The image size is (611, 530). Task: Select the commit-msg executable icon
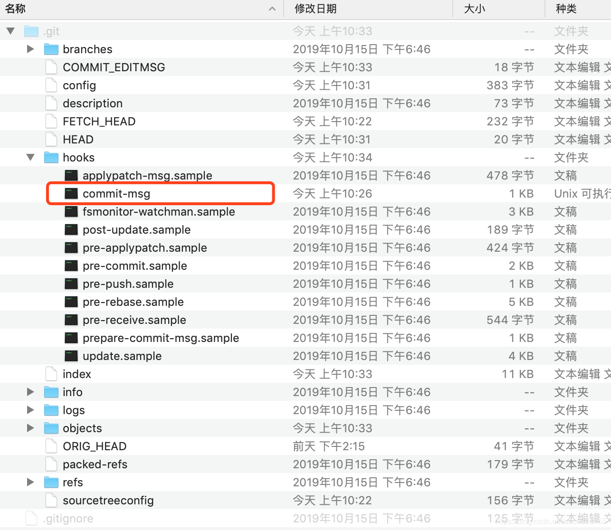pyautogui.click(x=71, y=193)
